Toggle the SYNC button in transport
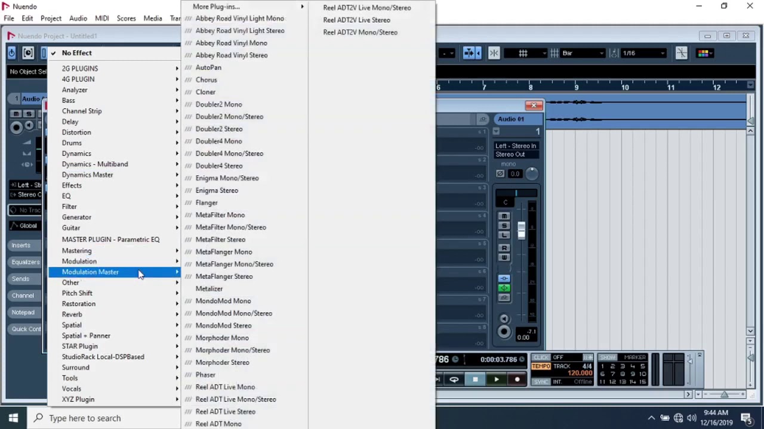The height and width of the screenshot is (429, 764). click(x=541, y=382)
